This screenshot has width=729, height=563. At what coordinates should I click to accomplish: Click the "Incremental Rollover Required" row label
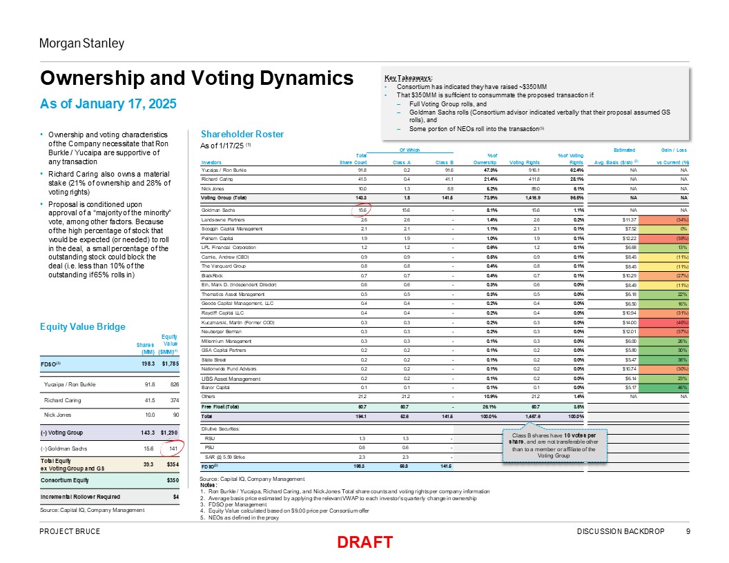click(x=81, y=497)
